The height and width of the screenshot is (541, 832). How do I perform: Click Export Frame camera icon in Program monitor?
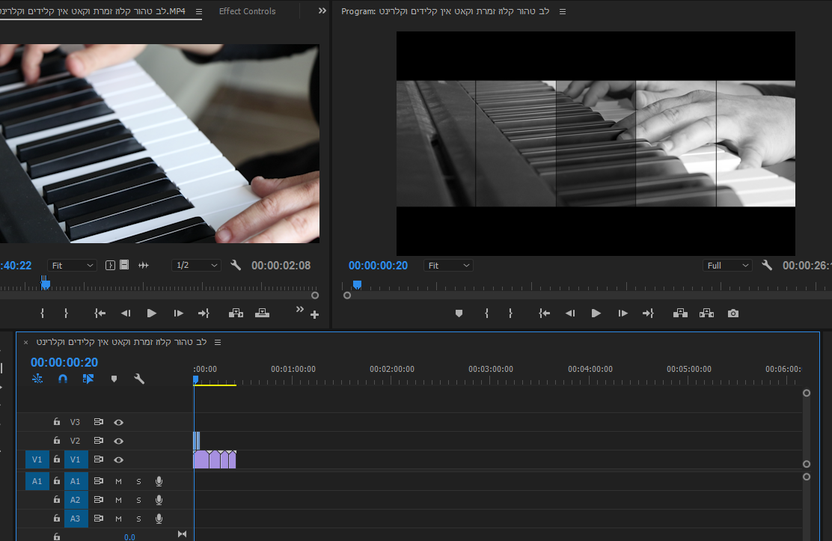(x=733, y=314)
